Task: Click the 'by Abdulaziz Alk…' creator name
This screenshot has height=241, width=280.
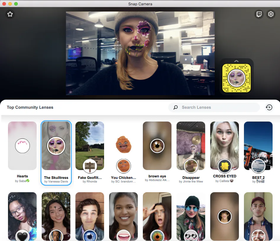Action: coord(157,180)
